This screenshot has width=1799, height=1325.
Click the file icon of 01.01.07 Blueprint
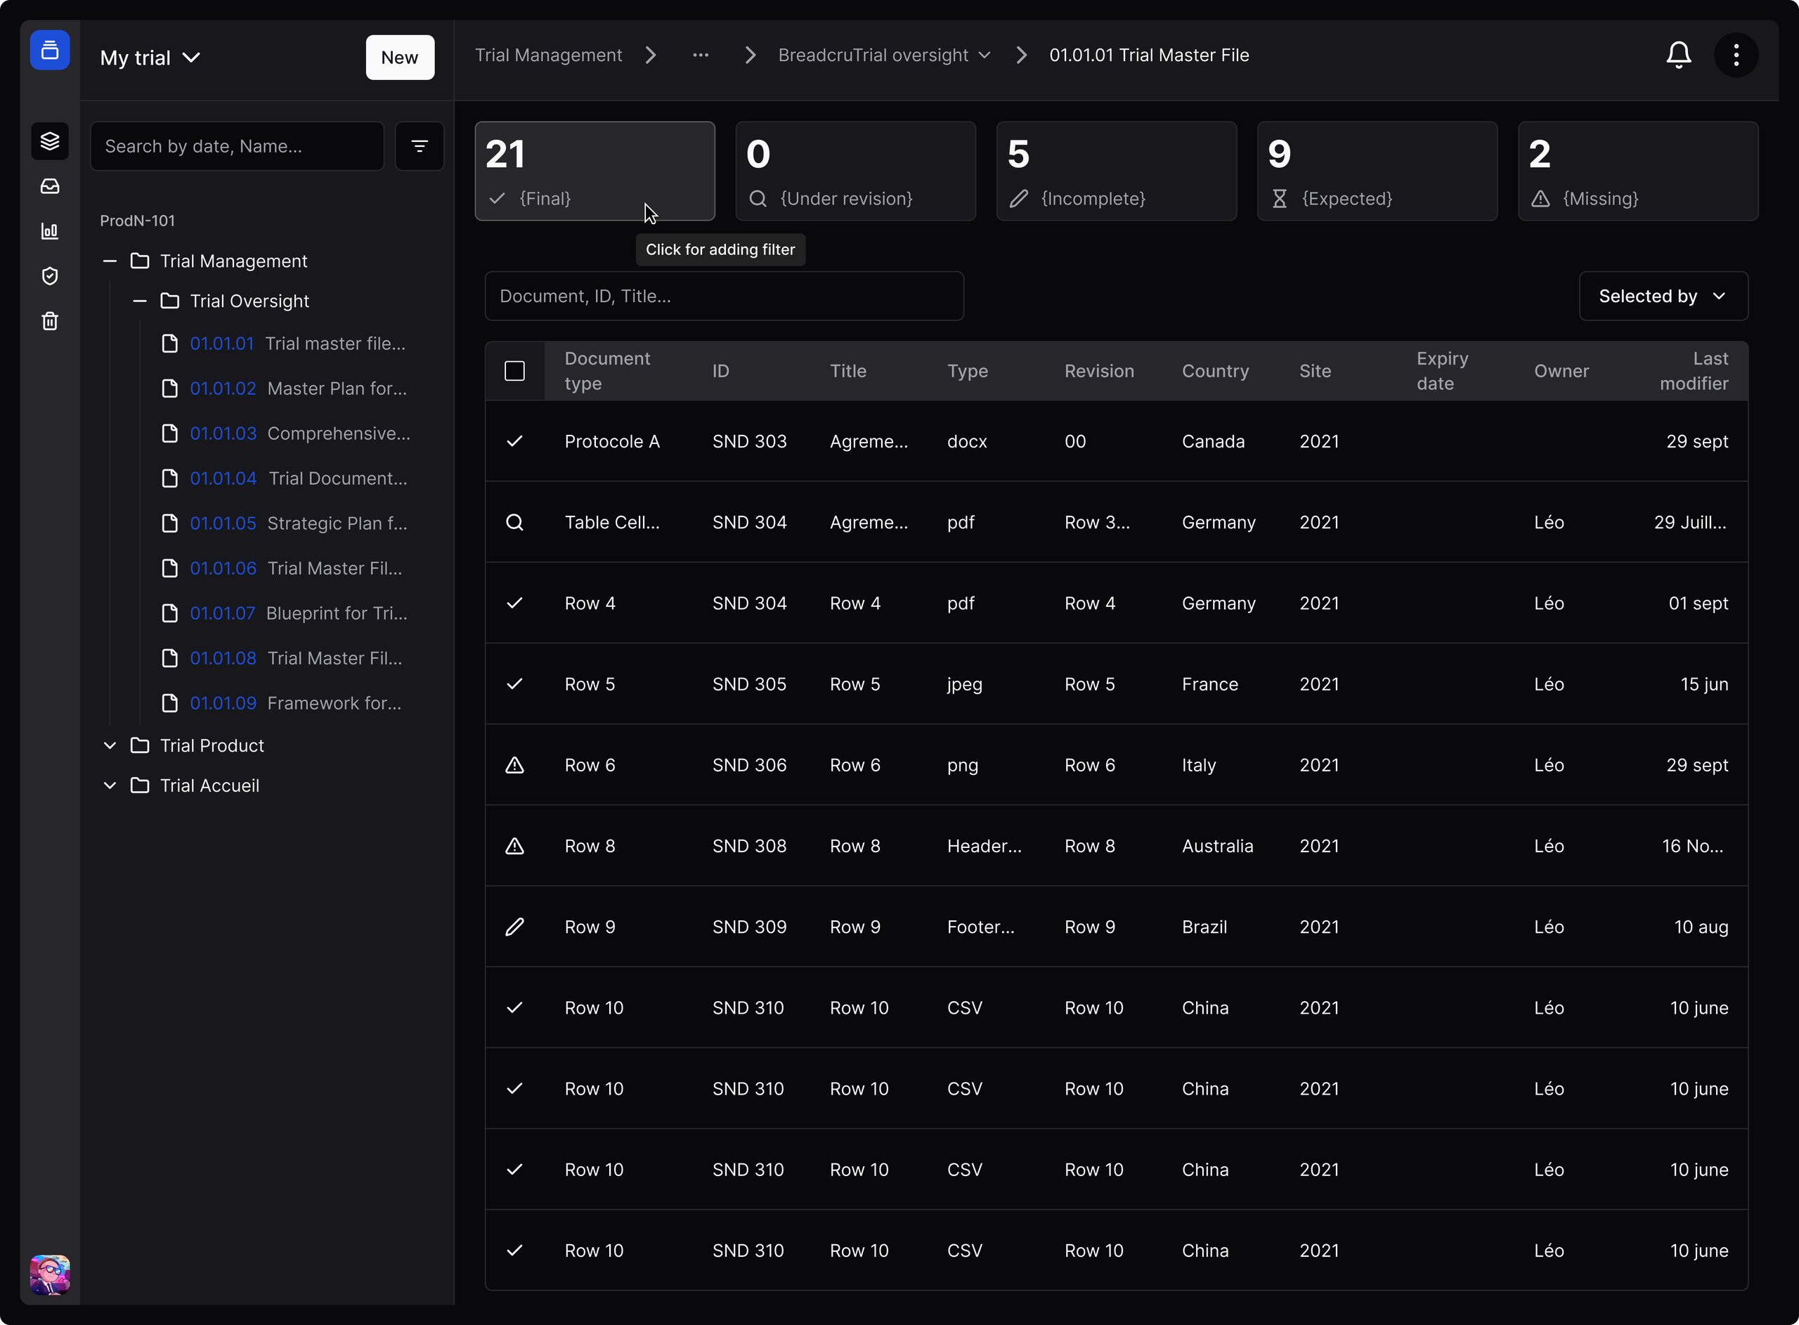tap(170, 613)
